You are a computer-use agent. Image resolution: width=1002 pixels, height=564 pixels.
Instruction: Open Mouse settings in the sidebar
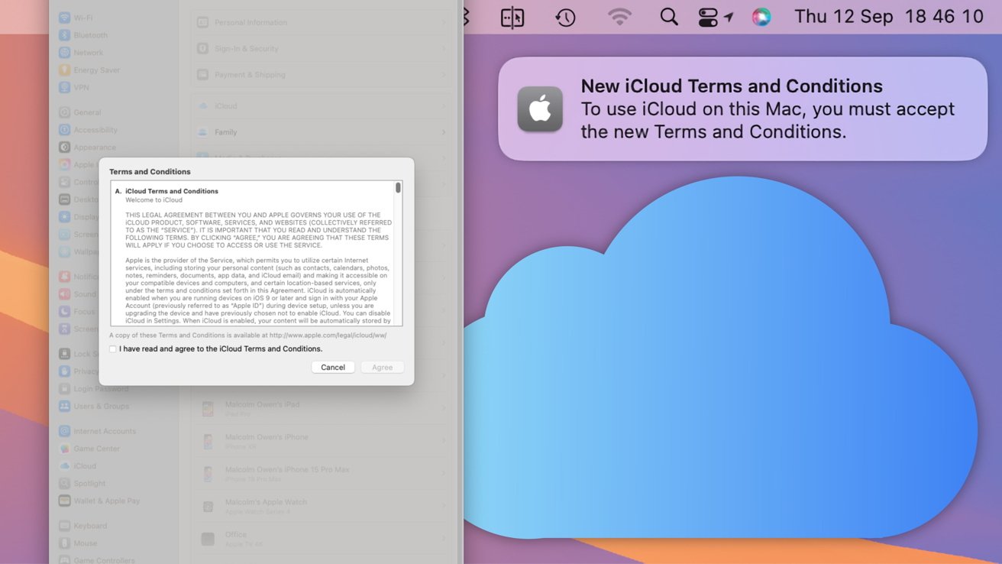(x=78, y=543)
